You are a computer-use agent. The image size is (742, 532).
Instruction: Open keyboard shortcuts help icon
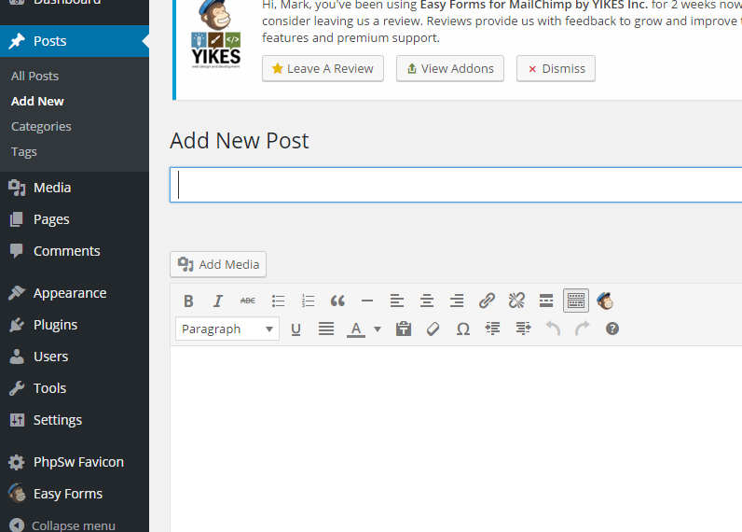[612, 329]
